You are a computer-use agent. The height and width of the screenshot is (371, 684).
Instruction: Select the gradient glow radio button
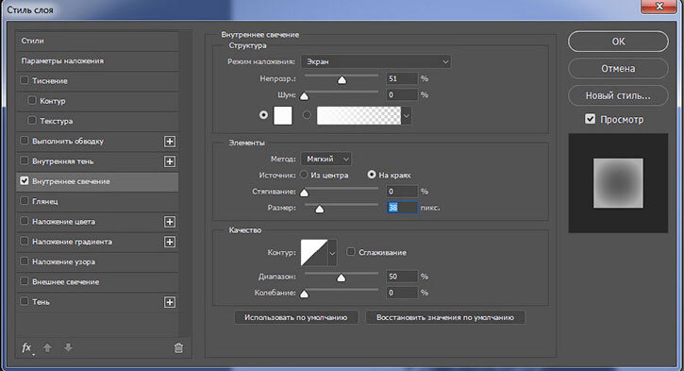tap(308, 115)
